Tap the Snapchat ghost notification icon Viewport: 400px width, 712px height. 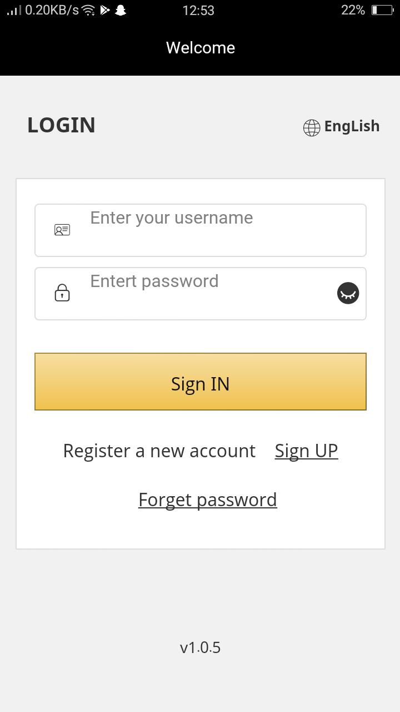pos(121,10)
